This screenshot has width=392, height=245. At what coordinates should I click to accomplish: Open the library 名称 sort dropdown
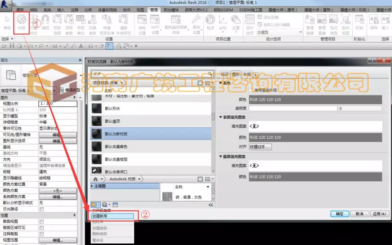[x=208, y=187]
